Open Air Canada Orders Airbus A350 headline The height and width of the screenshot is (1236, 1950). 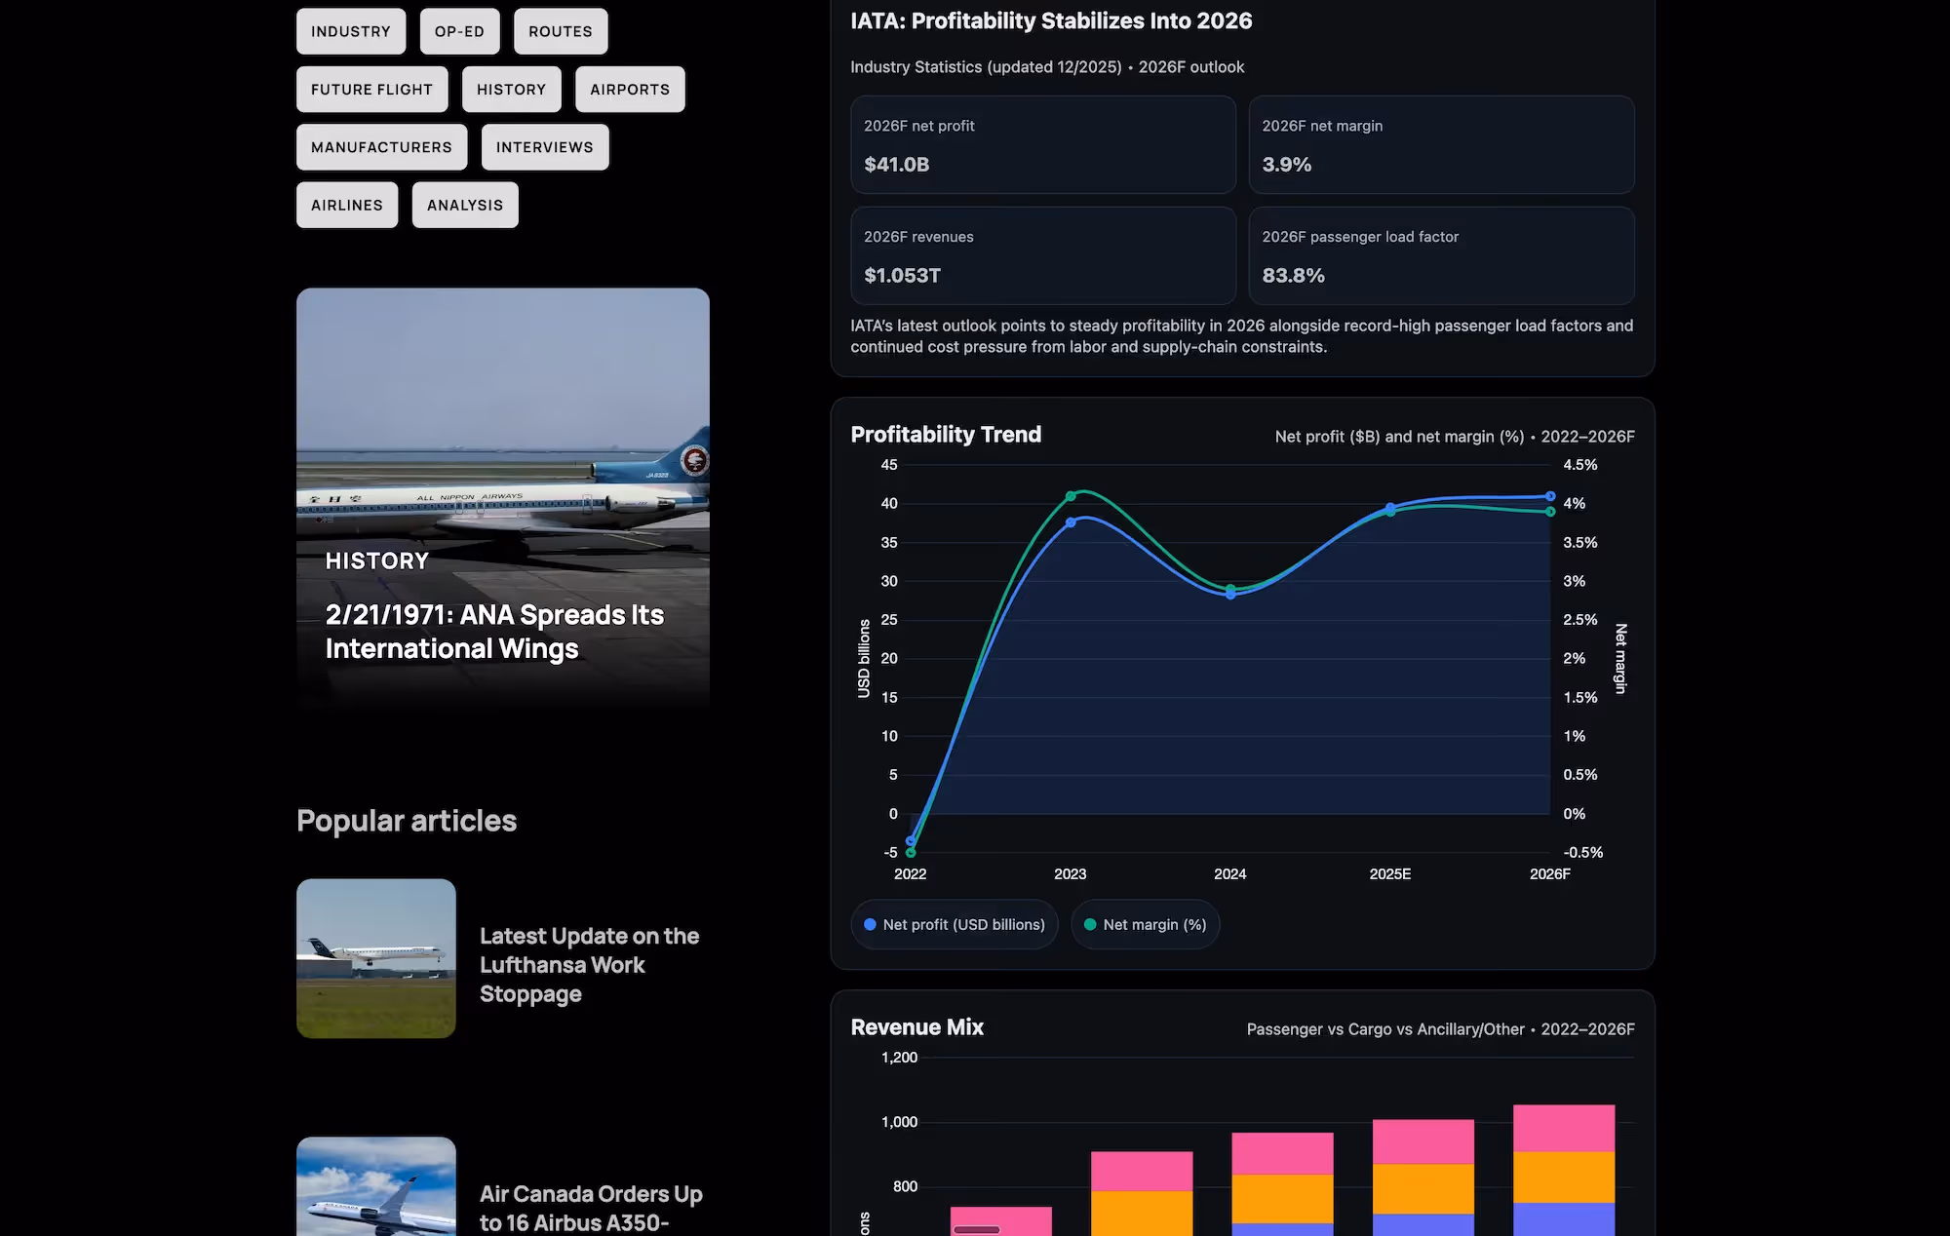591,1207
